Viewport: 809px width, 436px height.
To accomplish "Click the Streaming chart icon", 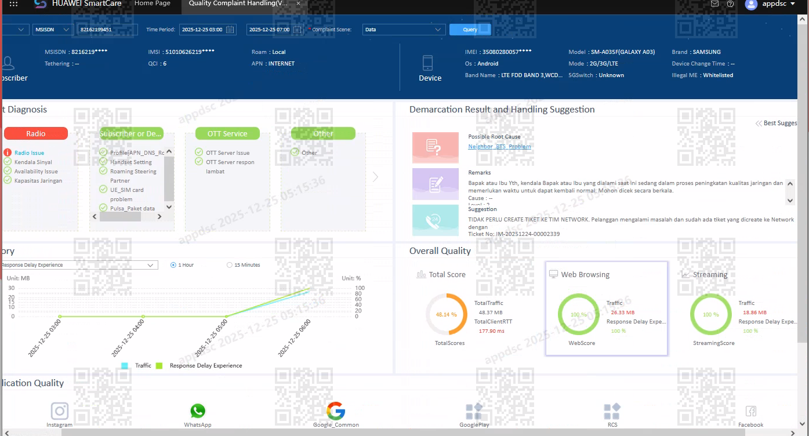I will [686, 274].
